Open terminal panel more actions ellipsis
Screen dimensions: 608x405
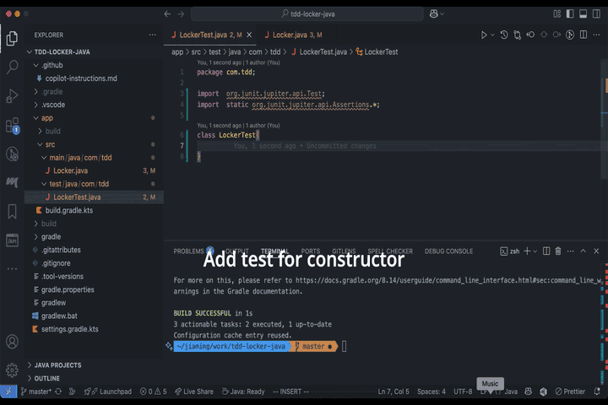point(570,251)
